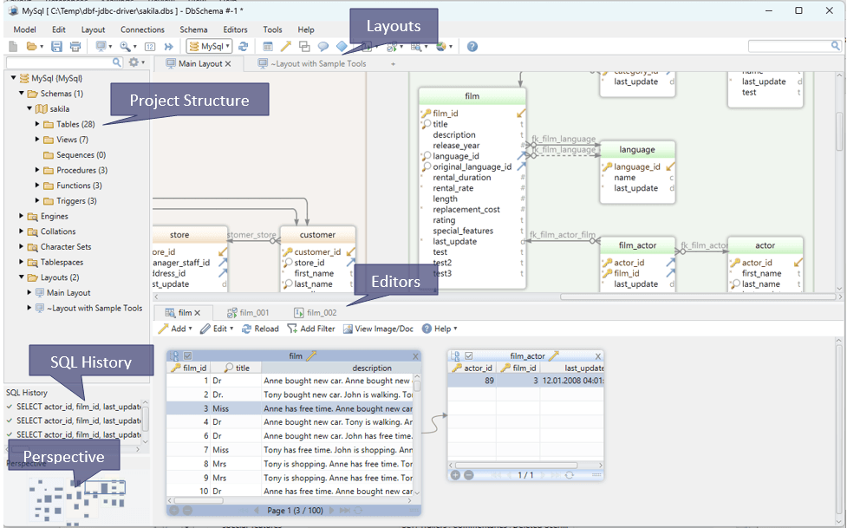The width and height of the screenshot is (847, 528).
Task: Open View Image/Doc in the table editor
Action: [x=375, y=329]
